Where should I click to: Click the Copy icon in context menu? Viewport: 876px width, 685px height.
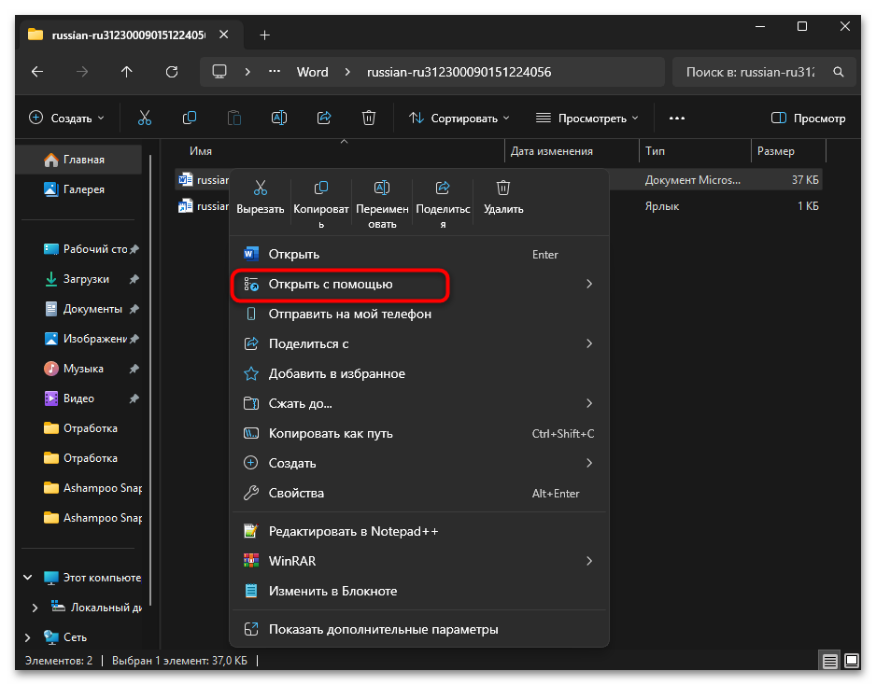321,189
